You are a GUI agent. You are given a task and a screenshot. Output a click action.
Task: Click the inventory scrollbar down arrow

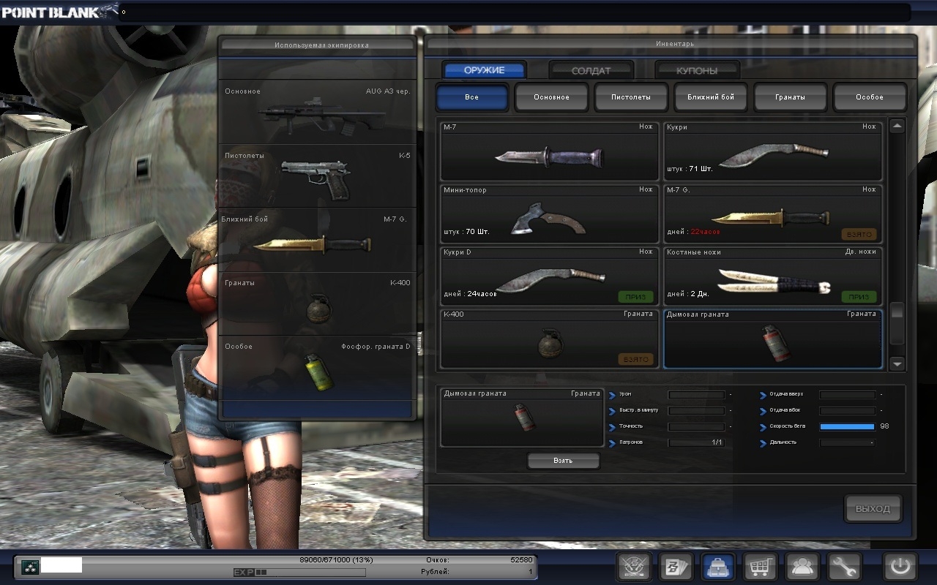click(897, 363)
